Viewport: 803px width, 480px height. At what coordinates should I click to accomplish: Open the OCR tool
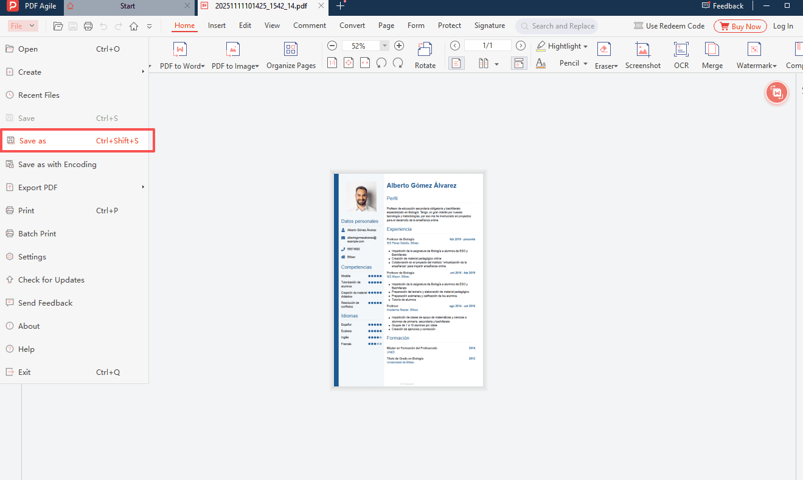tap(681, 53)
